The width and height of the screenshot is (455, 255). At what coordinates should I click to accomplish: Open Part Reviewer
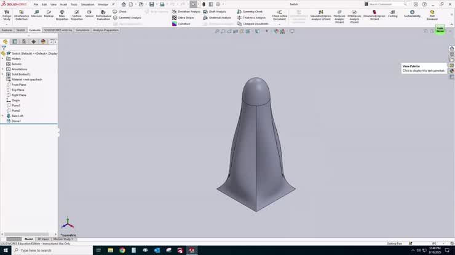point(432,15)
